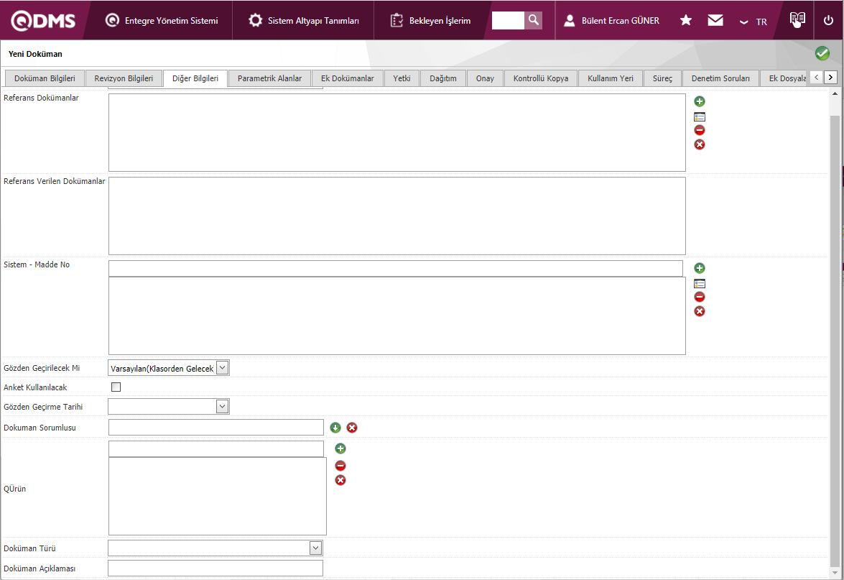Click green plus icon next to QÜrün
Image resolution: width=844 pixels, height=580 pixels.
340,448
